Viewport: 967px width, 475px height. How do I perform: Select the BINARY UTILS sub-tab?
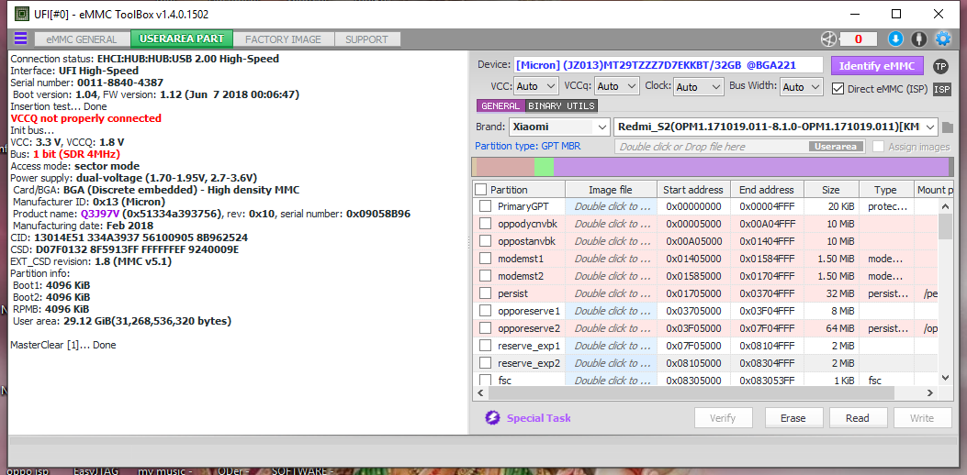coord(562,106)
